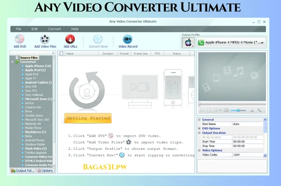Click the Add URLs download icon
The image size is (281, 186).
click(70, 39)
